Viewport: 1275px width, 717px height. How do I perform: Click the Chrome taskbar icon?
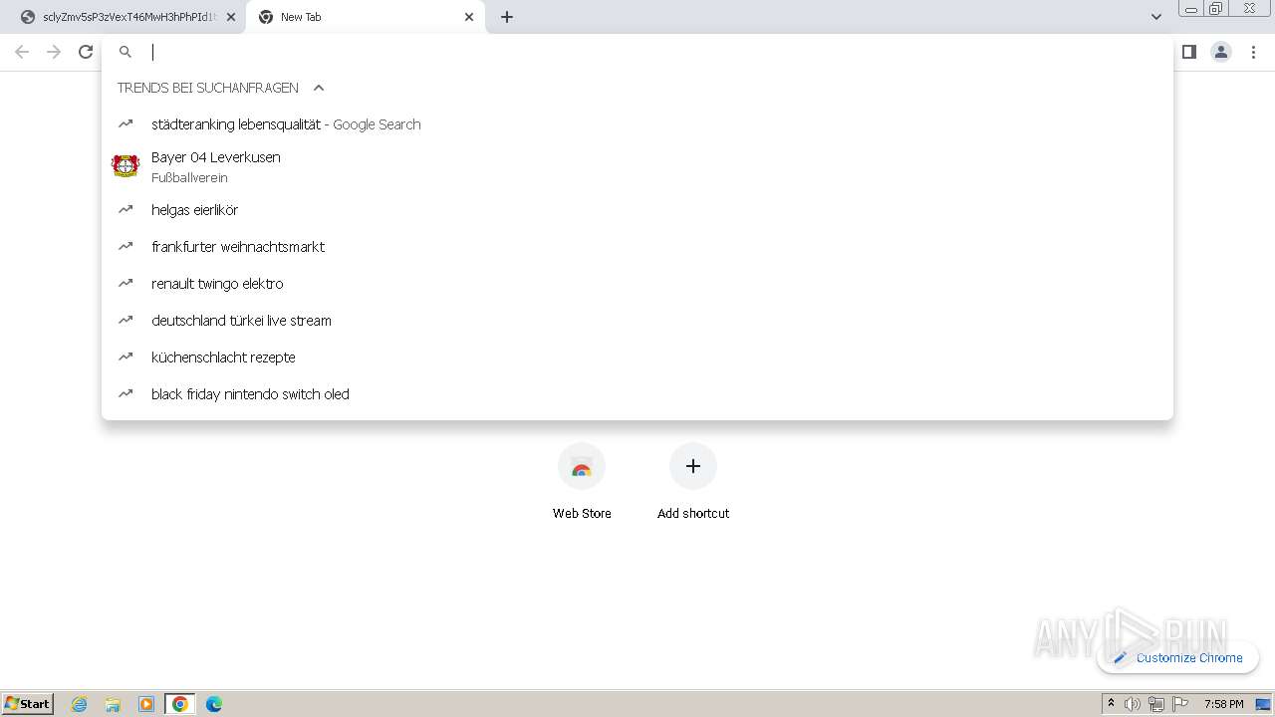pyautogui.click(x=180, y=704)
